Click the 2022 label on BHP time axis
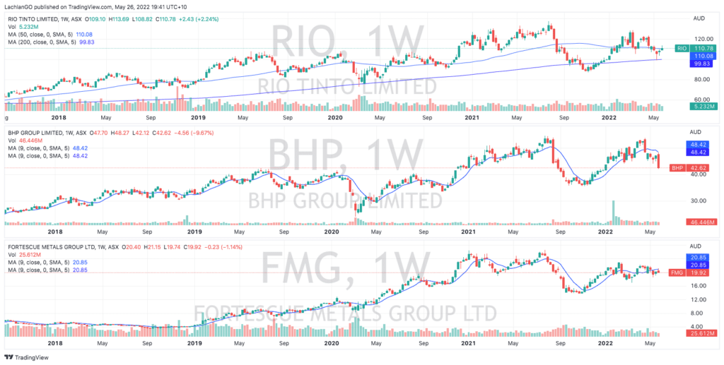724x365 pixels. (x=606, y=232)
